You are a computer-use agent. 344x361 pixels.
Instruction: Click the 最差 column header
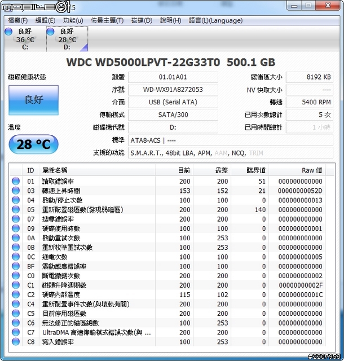click(x=212, y=170)
